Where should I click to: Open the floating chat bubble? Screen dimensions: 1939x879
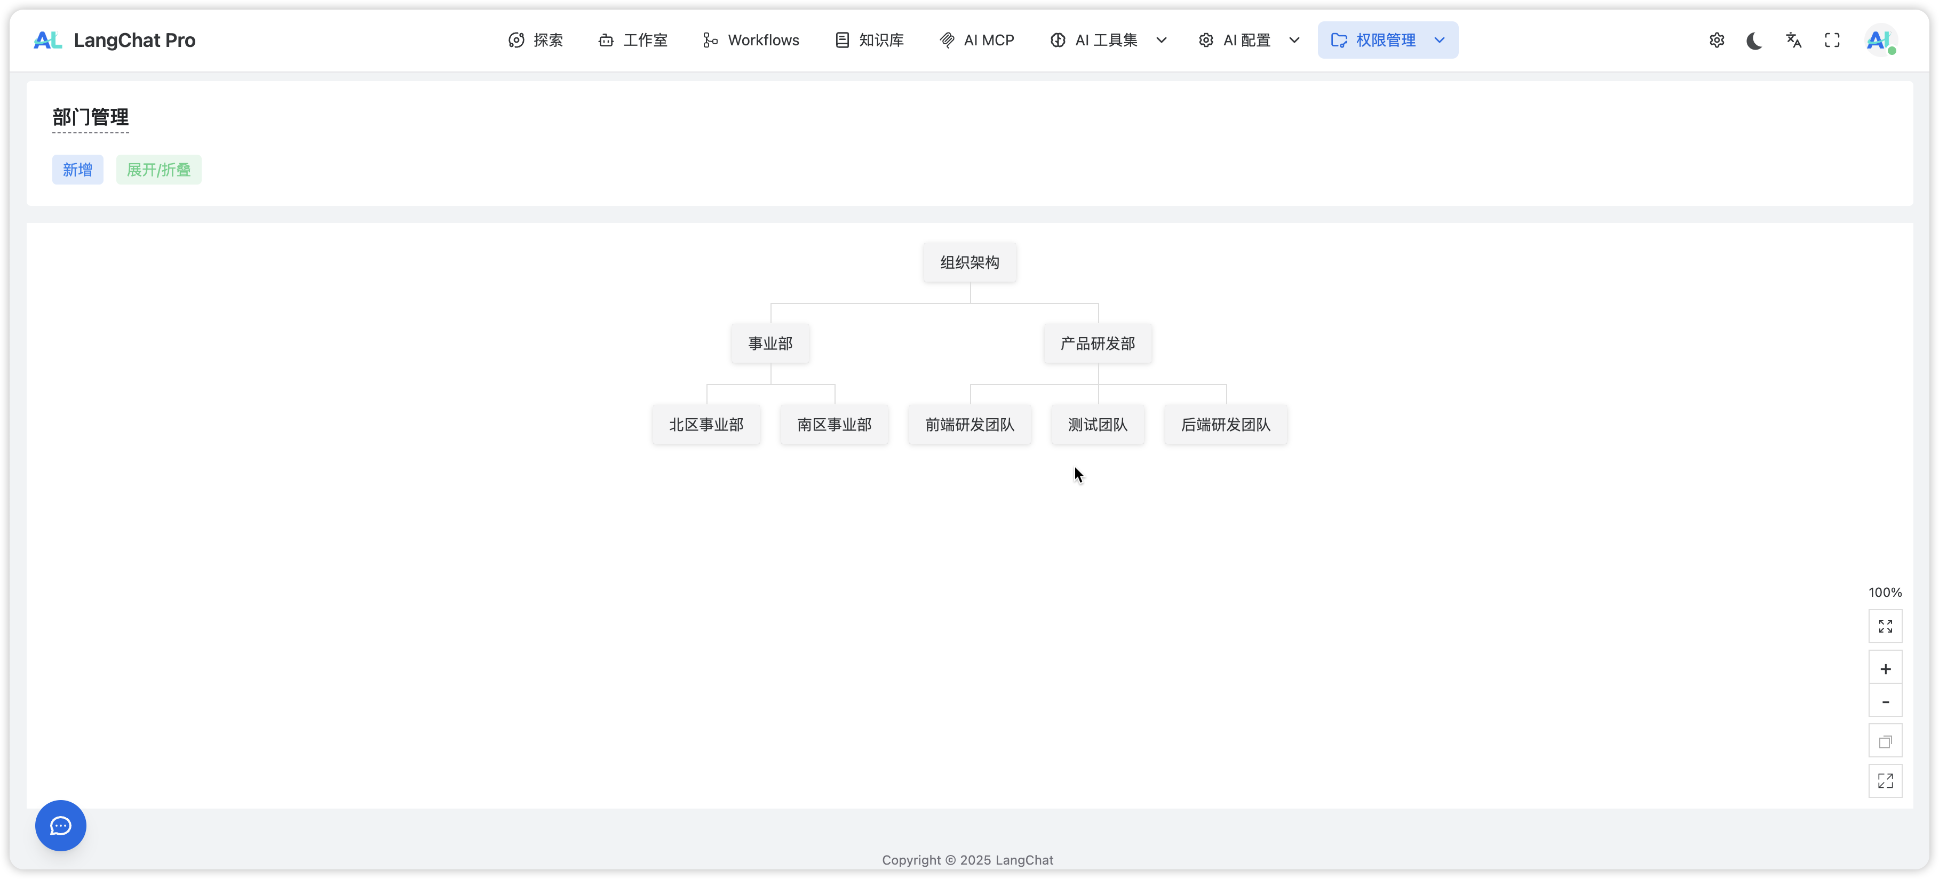[61, 826]
